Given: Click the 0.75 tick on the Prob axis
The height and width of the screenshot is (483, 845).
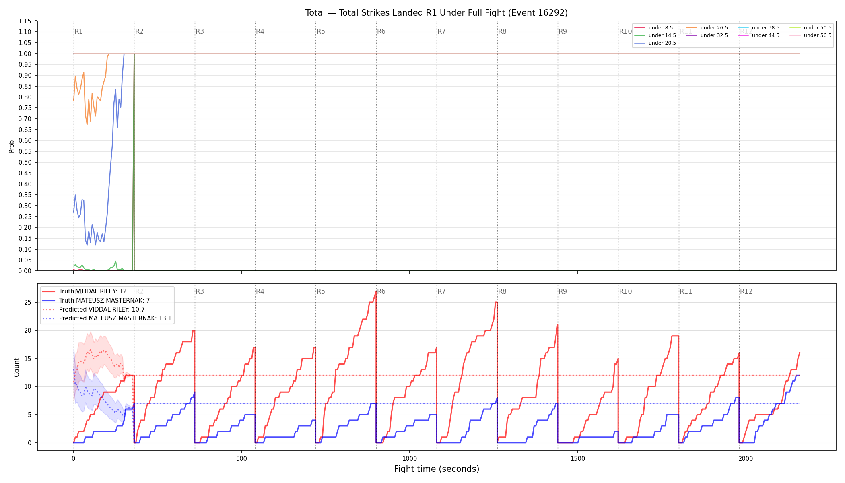Looking at the screenshot, I should [25, 108].
